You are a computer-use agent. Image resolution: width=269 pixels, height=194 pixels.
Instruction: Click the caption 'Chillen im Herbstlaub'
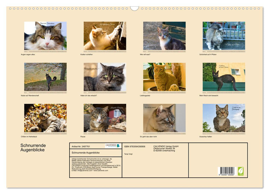[x=29, y=137]
